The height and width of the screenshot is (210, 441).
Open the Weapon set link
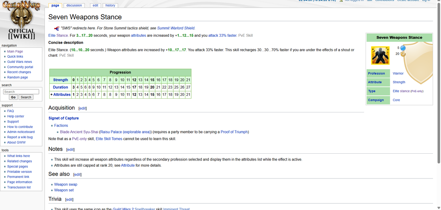(x=64, y=190)
